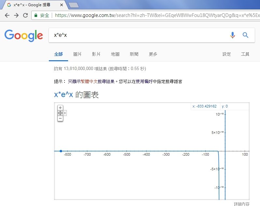Viewport: 260px width, 212px height.
Task: Switch to the 影片 tab
Action: (96, 54)
